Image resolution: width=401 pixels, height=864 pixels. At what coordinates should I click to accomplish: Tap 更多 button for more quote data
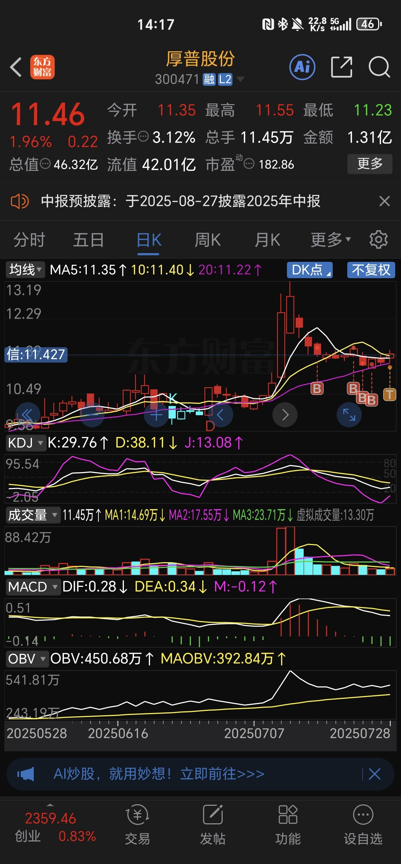(x=370, y=164)
